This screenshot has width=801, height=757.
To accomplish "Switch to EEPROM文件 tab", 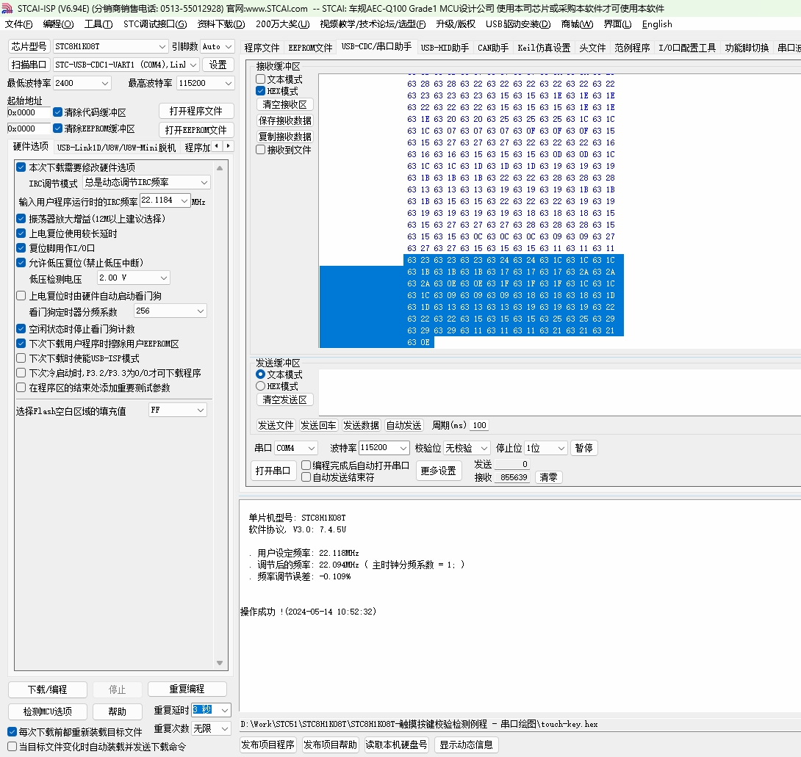I will tap(310, 48).
